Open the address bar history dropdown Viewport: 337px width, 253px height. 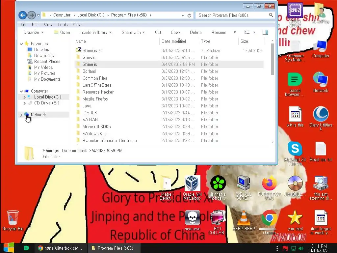182,15
